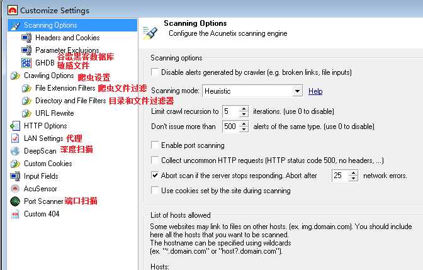Open HTTP Options settings
The image size is (423, 270).
tap(45, 126)
